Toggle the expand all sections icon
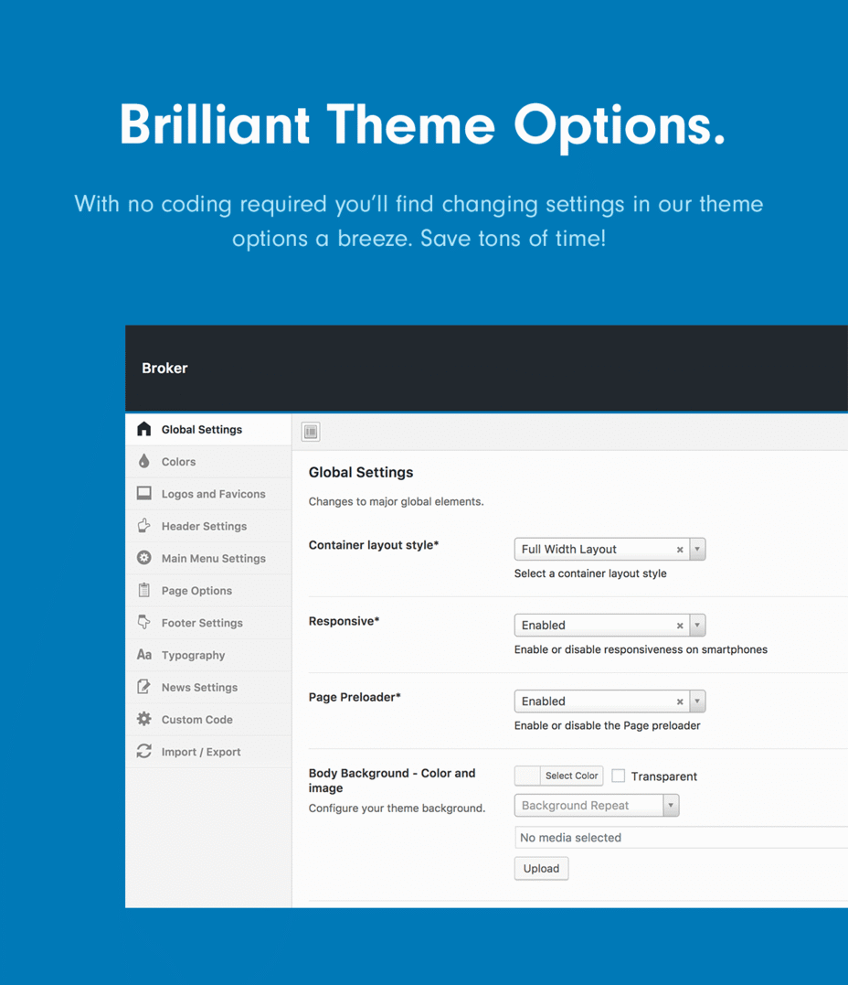The width and height of the screenshot is (848, 985). pyautogui.click(x=311, y=432)
